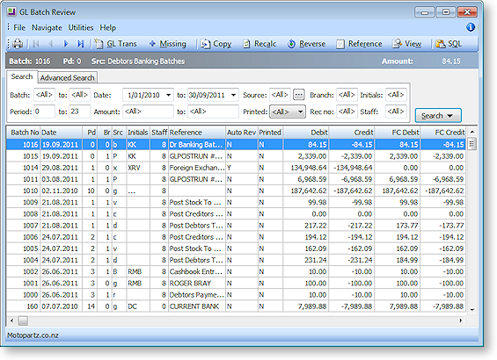Image resolution: width=497 pixels, height=360 pixels.
Task: Copy the selected batch
Action: pos(216,44)
